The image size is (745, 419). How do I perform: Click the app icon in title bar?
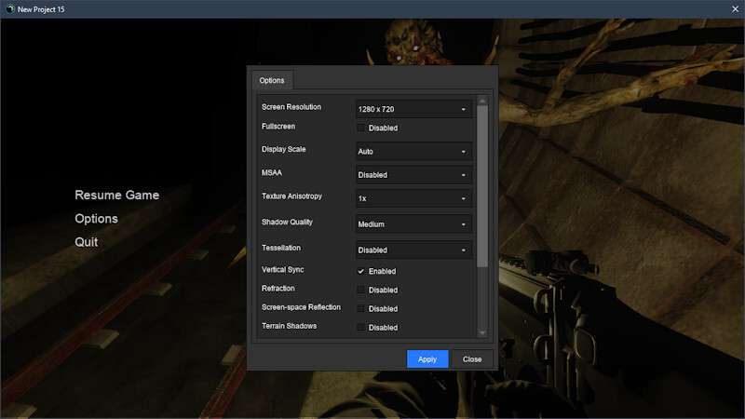click(9, 8)
